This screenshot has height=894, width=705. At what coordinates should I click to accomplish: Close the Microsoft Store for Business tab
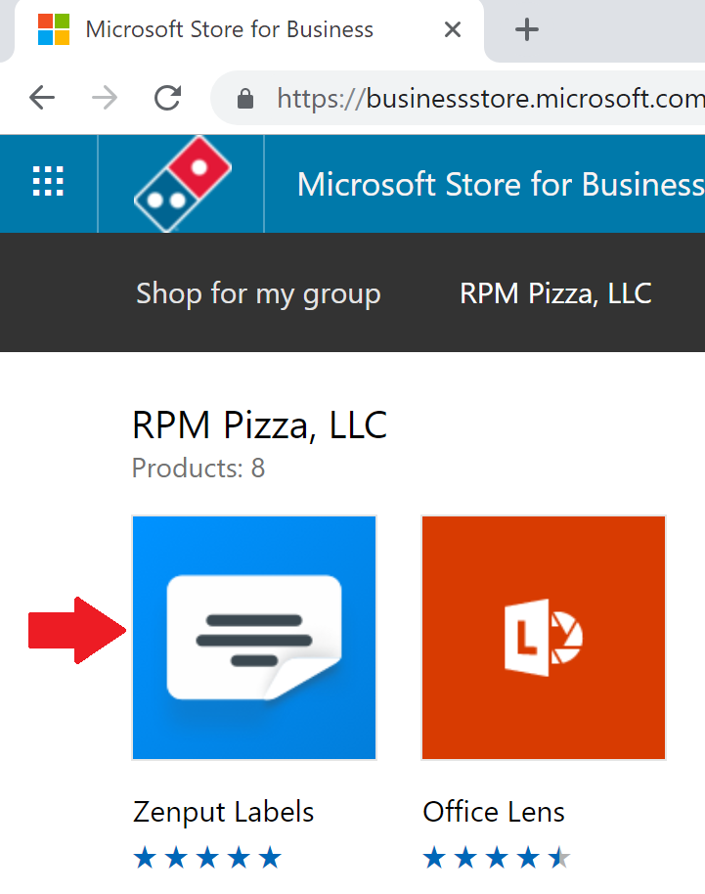click(453, 29)
